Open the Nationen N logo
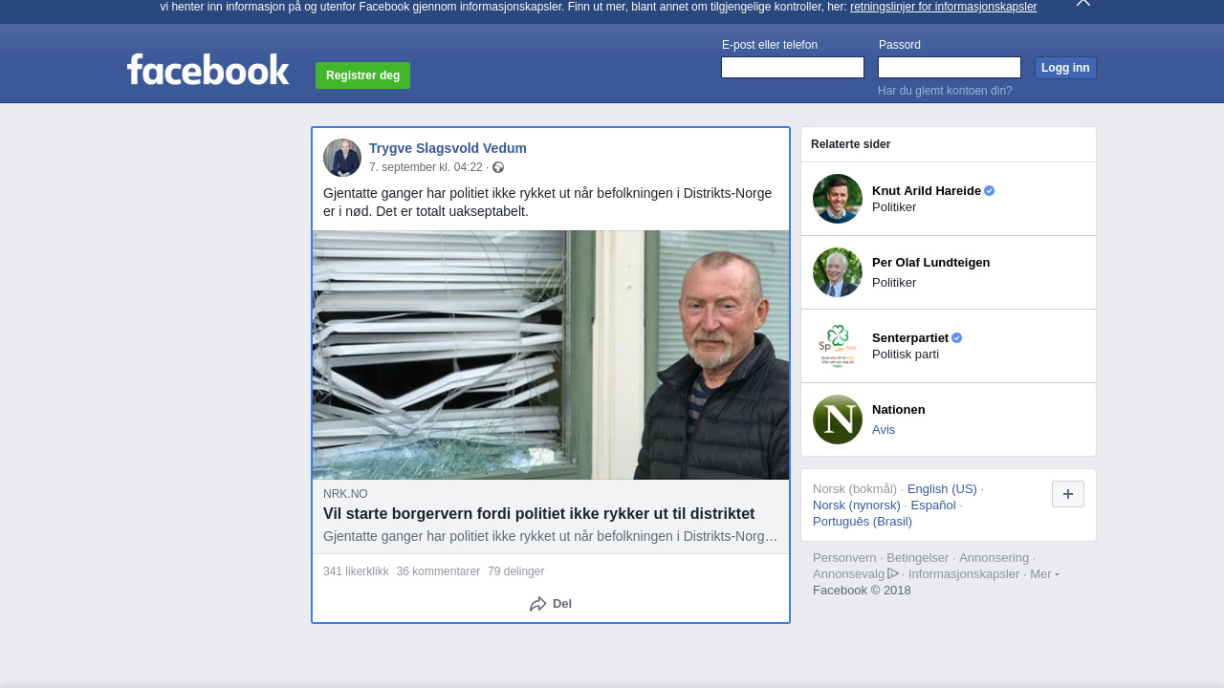 coord(838,419)
